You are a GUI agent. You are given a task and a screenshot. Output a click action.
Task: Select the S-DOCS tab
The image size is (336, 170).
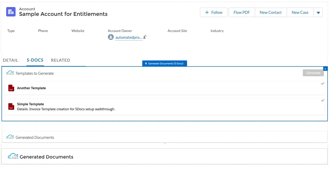point(35,60)
